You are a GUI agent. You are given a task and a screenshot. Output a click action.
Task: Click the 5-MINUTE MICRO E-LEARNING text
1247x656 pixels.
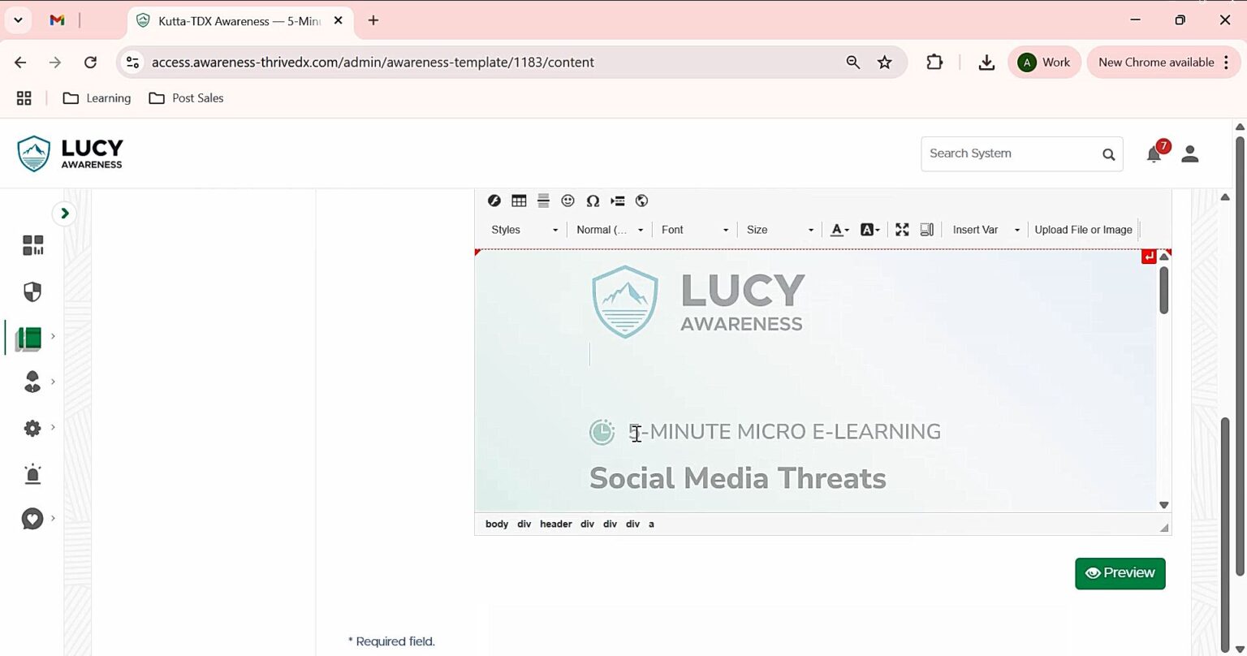(x=785, y=431)
